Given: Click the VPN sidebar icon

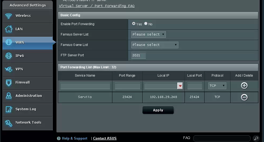Looking at the screenshot, I should [9, 69].
